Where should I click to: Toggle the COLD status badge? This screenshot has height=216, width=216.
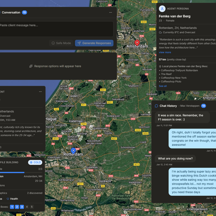pyautogui.click(x=35, y=162)
